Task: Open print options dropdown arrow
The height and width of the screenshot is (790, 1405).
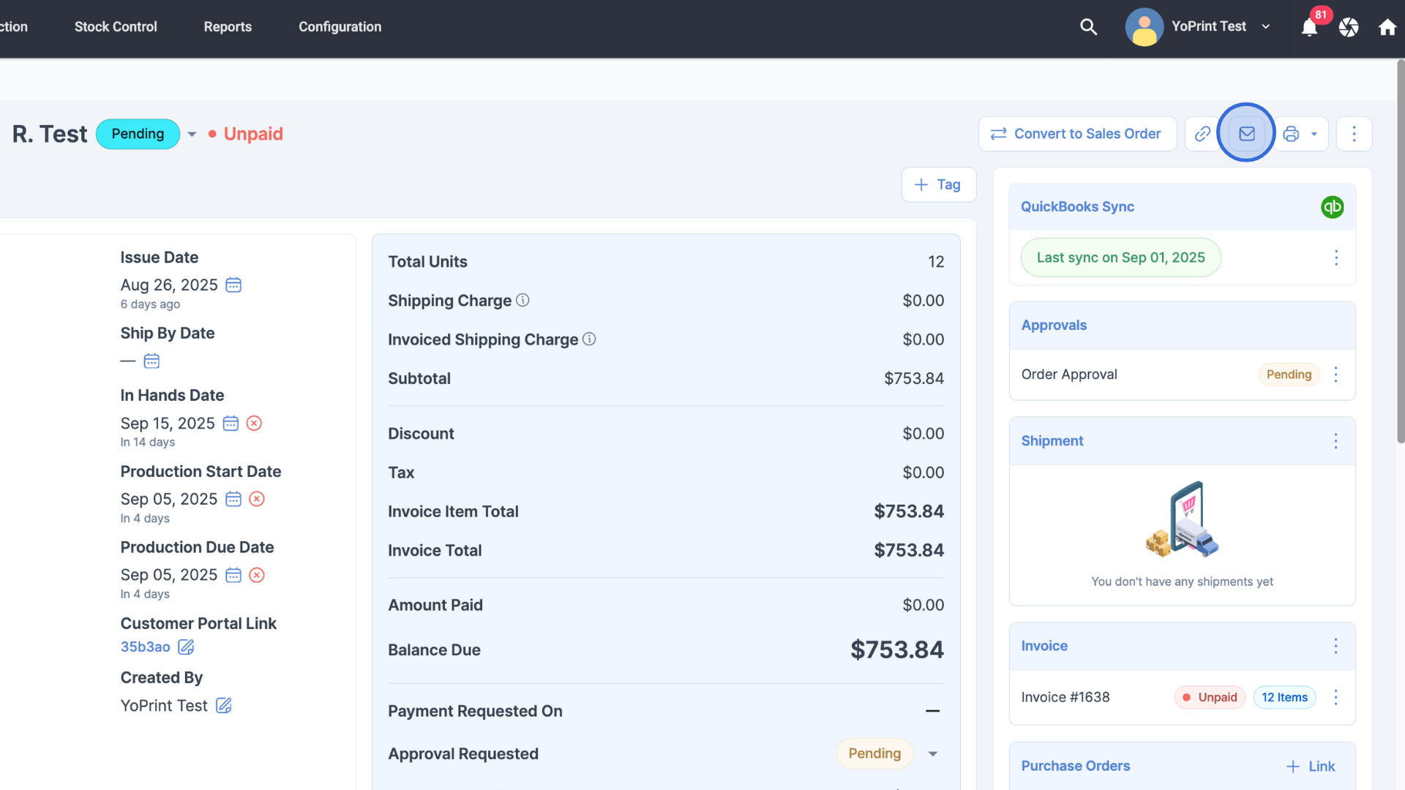Action: [x=1314, y=134]
